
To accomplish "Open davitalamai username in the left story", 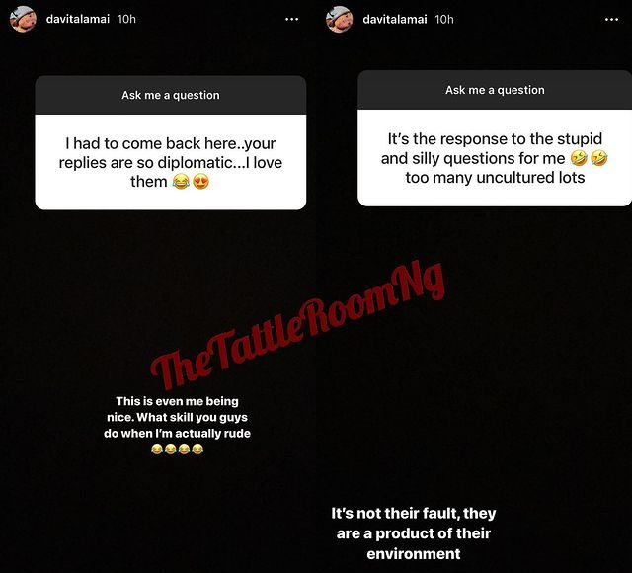I will coord(78,19).
